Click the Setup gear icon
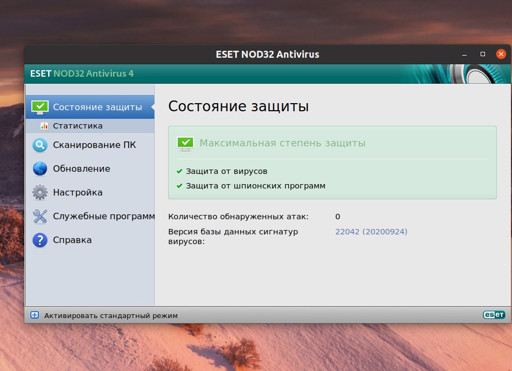The height and width of the screenshot is (371, 512). pos(40,192)
